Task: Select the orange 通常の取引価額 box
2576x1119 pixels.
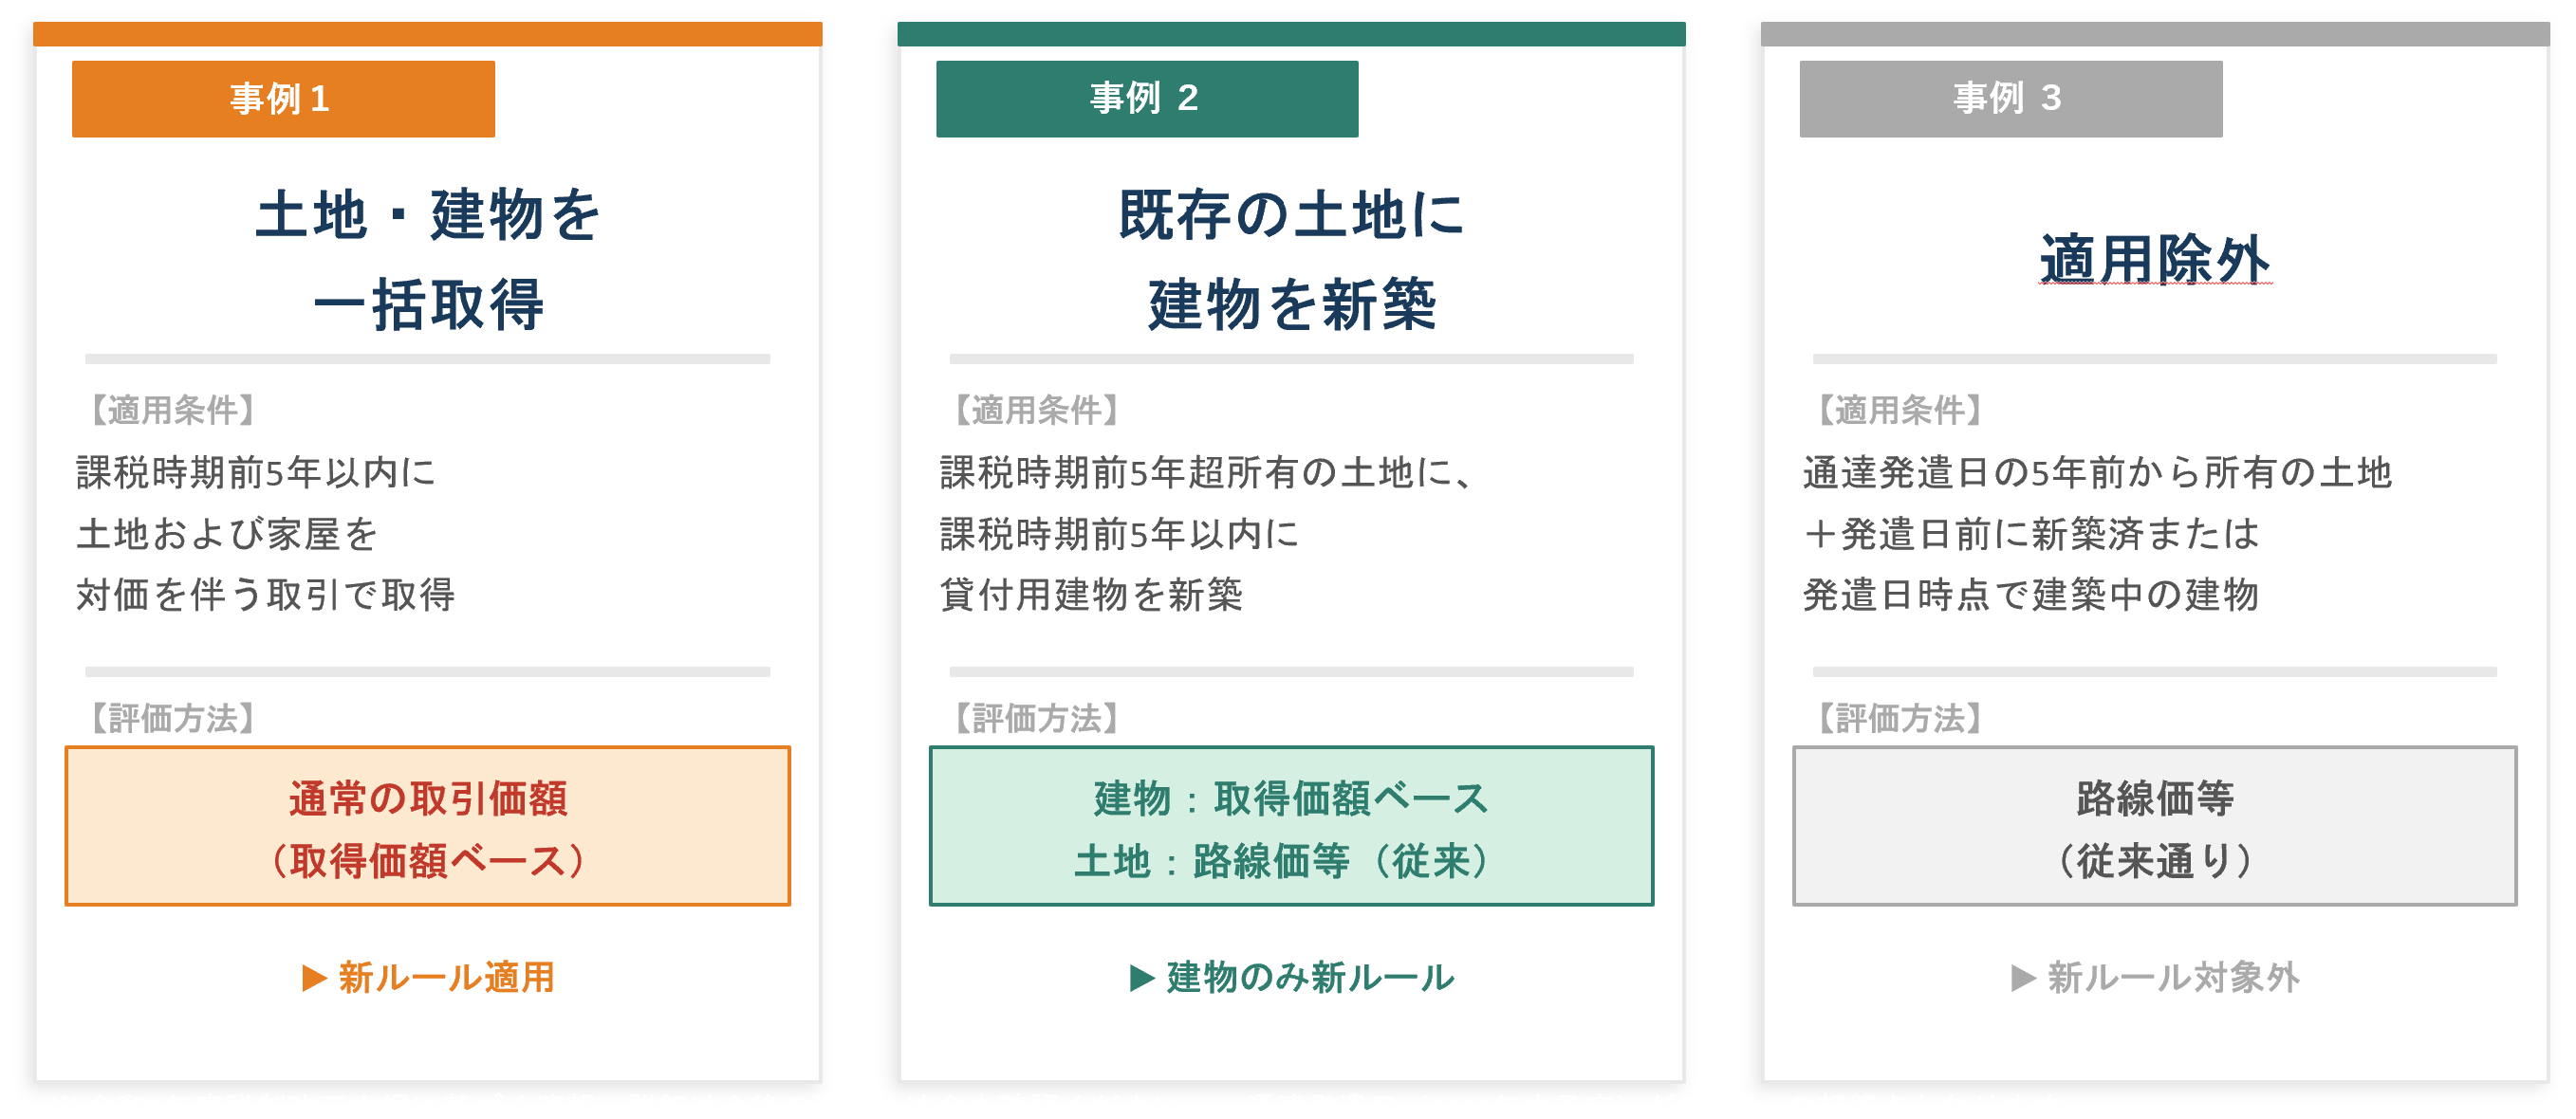Action: pyautogui.click(x=428, y=826)
